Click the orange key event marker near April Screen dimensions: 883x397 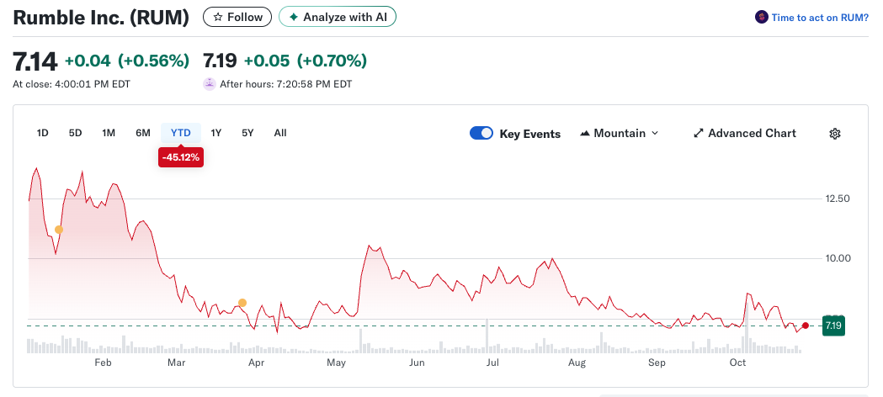(242, 303)
